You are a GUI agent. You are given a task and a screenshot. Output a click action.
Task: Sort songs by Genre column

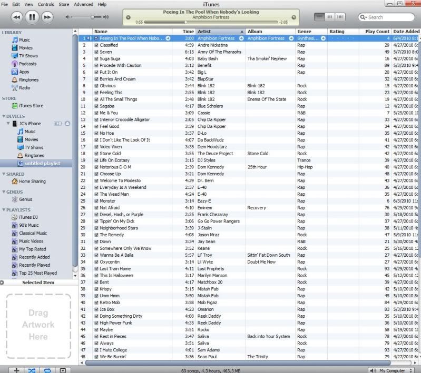311,32
